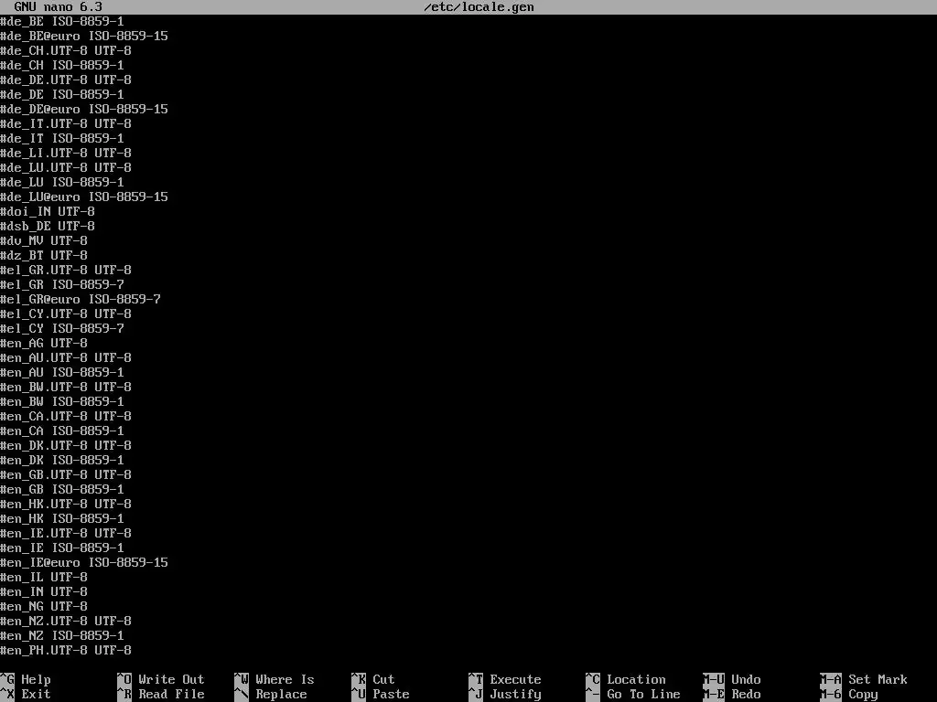Screen dimensions: 937x702
Task: Place cursor on line #en_IE@euro ISO-8859-15
Action: [84, 562]
